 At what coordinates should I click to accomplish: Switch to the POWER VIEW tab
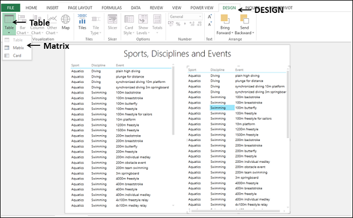coord(202,8)
